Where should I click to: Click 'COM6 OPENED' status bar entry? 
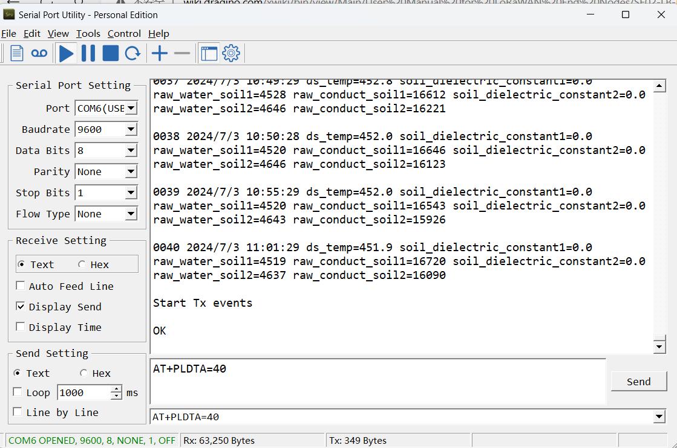click(92, 440)
